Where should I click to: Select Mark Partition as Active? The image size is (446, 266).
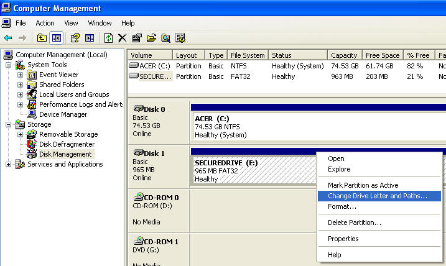point(379,185)
